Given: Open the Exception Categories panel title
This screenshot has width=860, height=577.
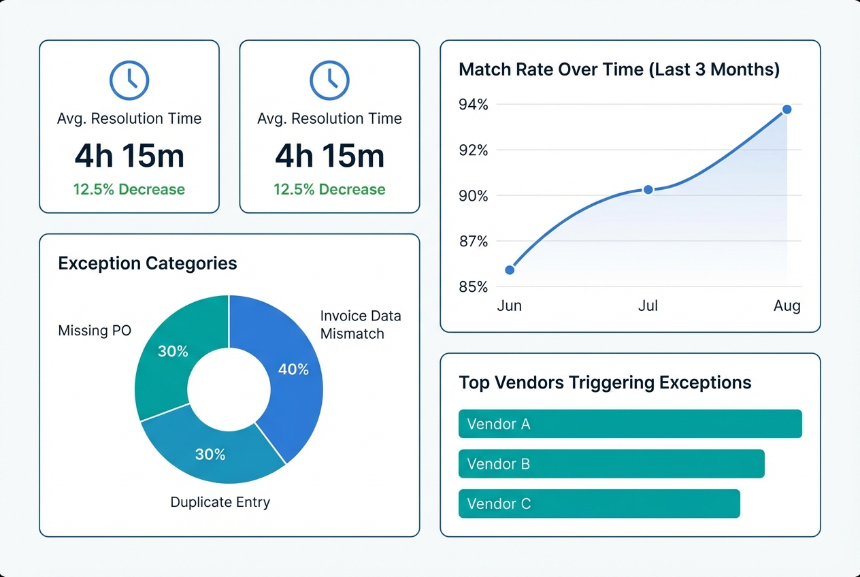Looking at the screenshot, I should [x=147, y=263].
